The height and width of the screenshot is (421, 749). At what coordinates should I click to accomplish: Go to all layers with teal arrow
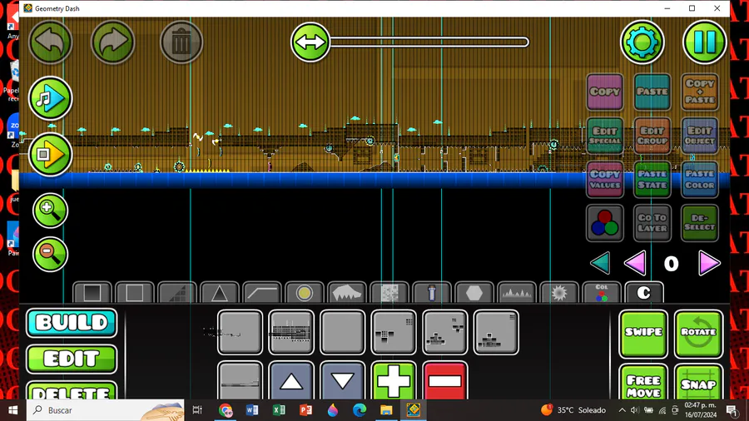[600, 263]
